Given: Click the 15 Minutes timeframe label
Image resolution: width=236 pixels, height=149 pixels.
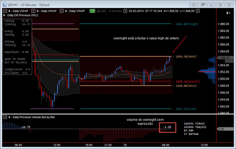Looking at the screenshot, I should click(x=115, y=11).
